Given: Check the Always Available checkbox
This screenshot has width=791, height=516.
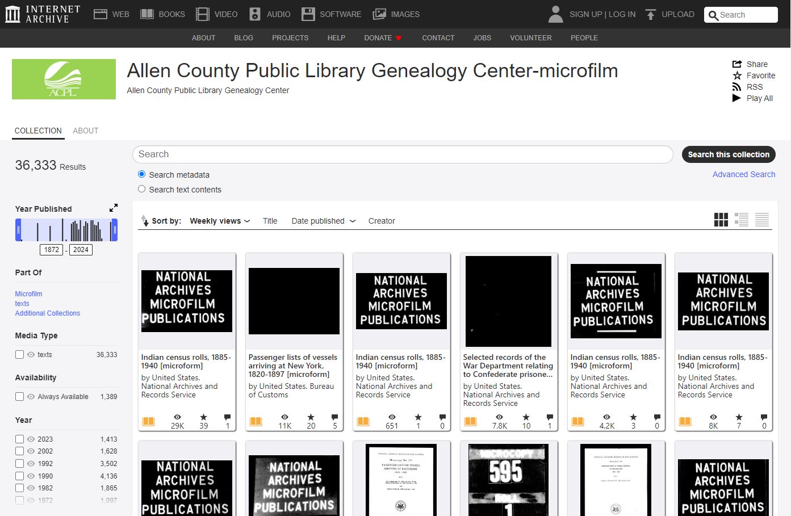Looking at the screenshot, I should [19, 397].
